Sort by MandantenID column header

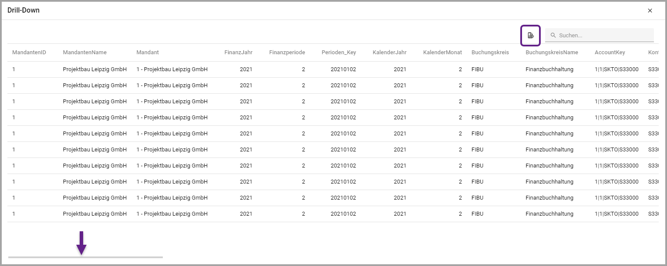pyautogui.click(x=29, y=53)
